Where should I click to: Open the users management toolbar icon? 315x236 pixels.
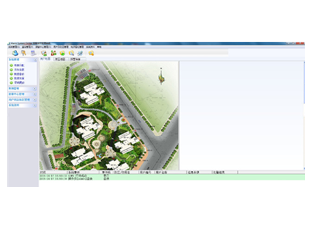(x=53, y=52)
